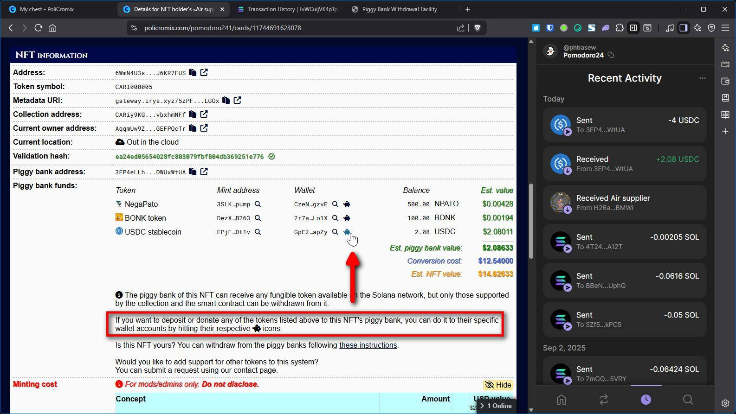The image size is (736, 414).
Task: Copy wallet address next to Pomodoro24
Action: (611, 55)
